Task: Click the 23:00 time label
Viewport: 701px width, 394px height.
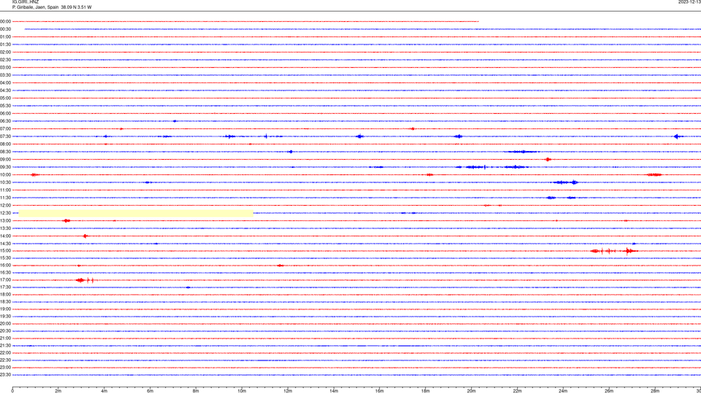Action: 5,368
